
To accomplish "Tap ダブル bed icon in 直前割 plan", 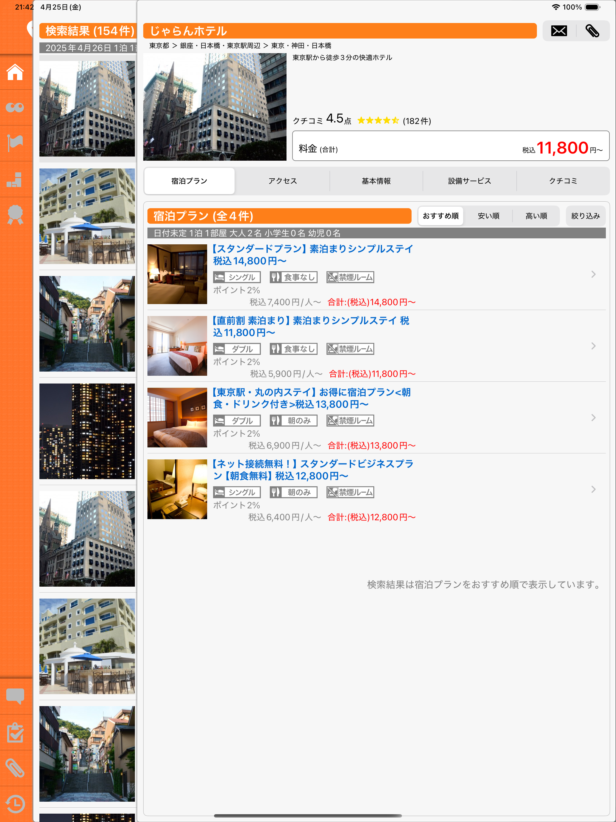I will (237, 349).
